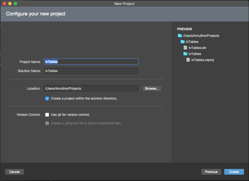Select /Users/kmullins/Projects path label in preview
This screenshot has height=181, width=249.
pos(201,36)
